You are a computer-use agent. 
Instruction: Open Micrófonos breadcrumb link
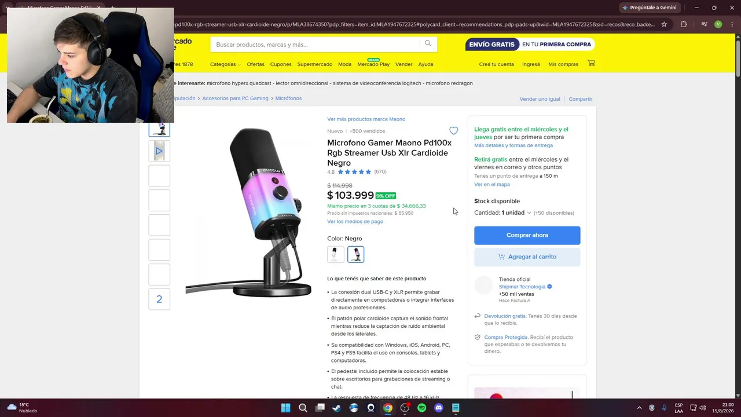288,98
